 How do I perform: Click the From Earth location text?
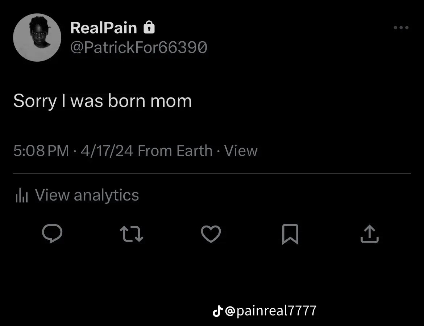pyautogui.click(x=175, y=151)
